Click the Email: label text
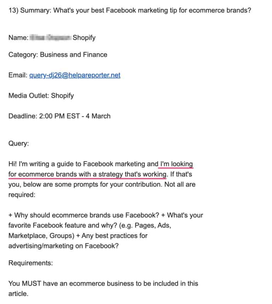Image resolution: width=272 pixels, height=304 pixels. (18, 75)
